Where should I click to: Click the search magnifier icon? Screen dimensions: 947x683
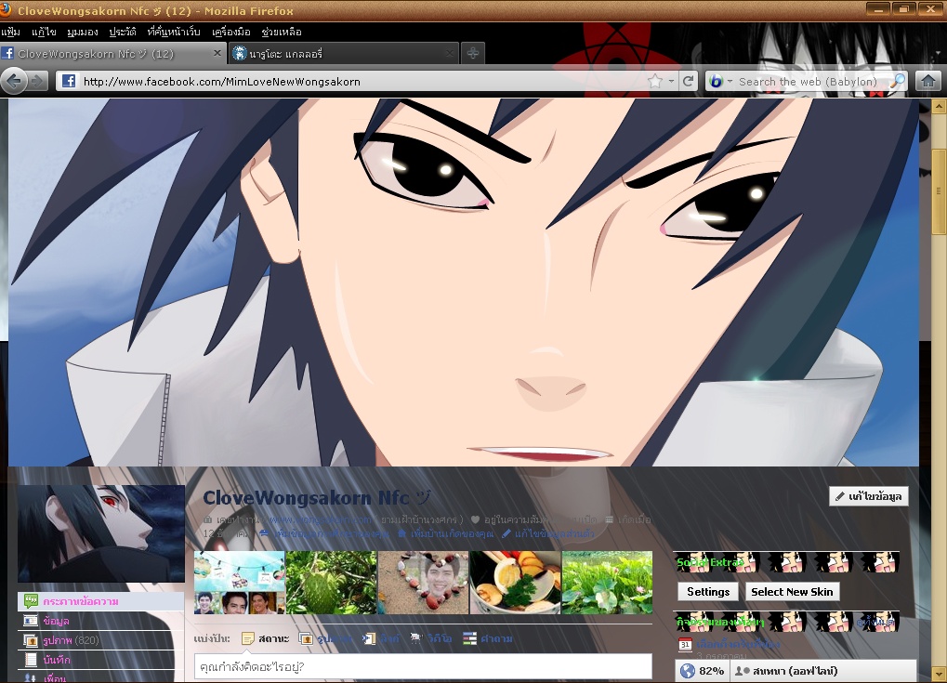pos(898,81)
